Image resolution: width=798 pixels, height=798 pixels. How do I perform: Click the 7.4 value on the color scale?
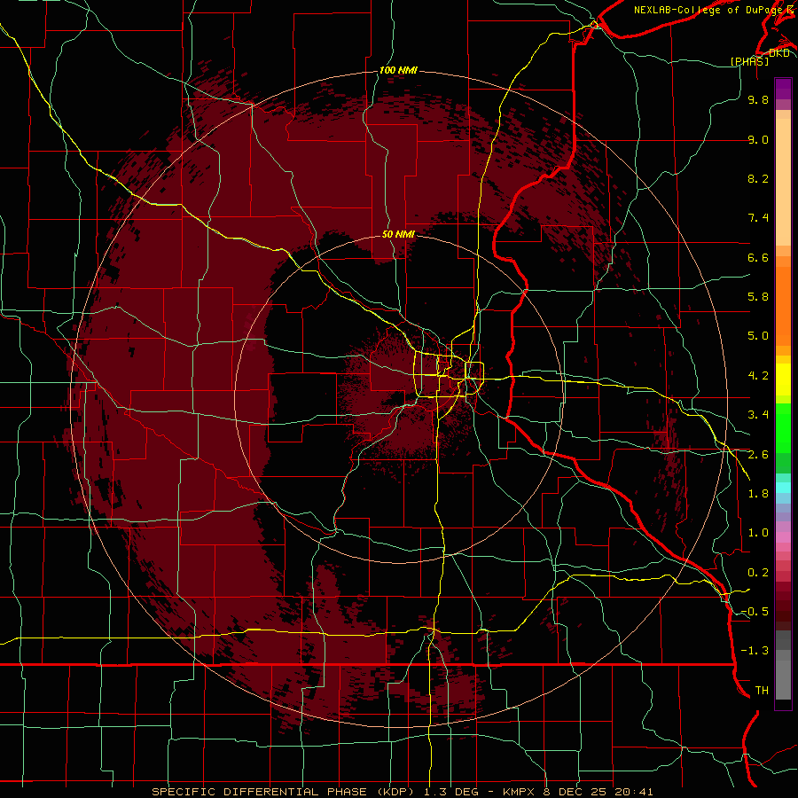[x=758, y=218]
